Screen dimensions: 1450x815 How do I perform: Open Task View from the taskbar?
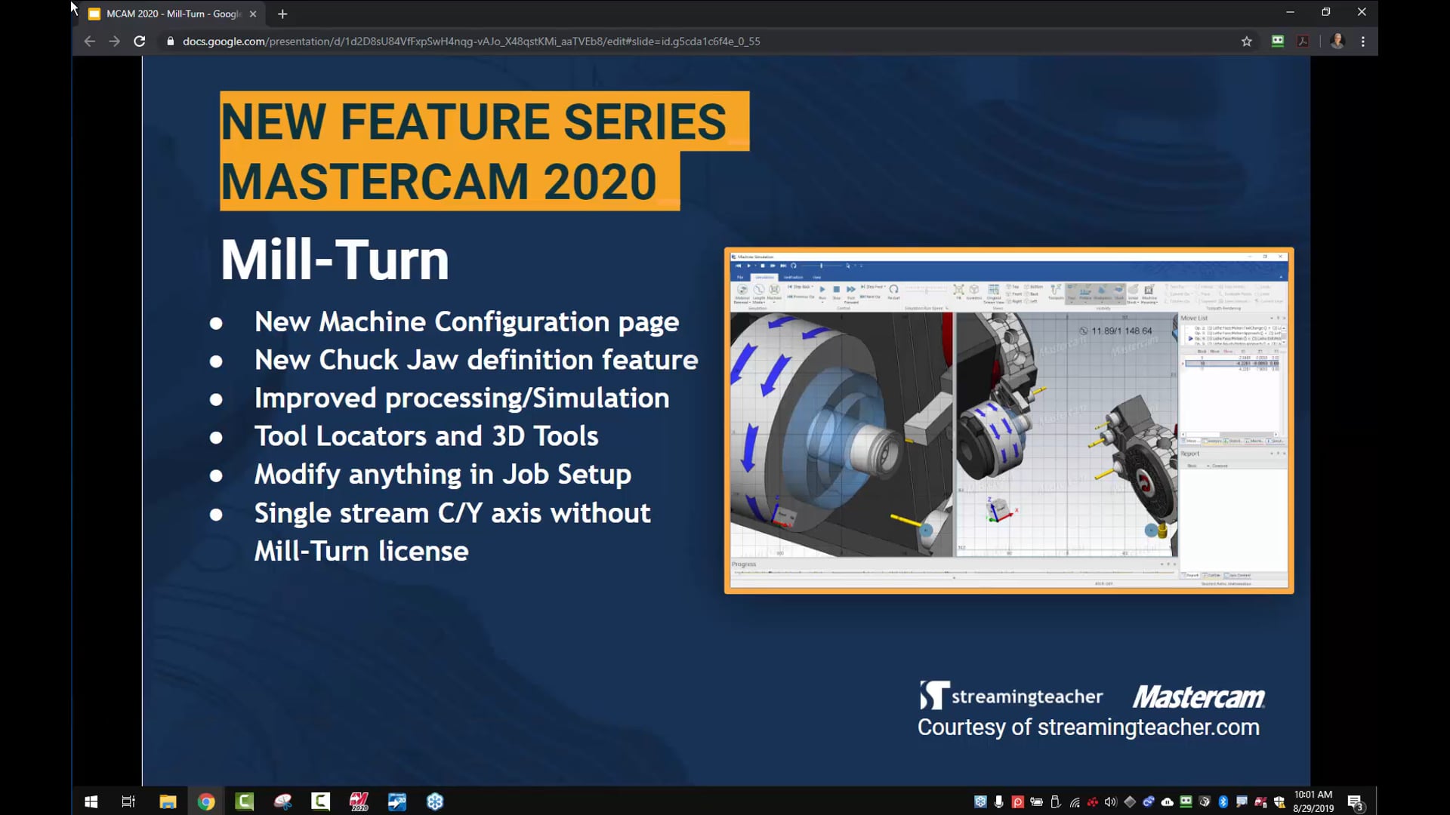coord(128,801)
